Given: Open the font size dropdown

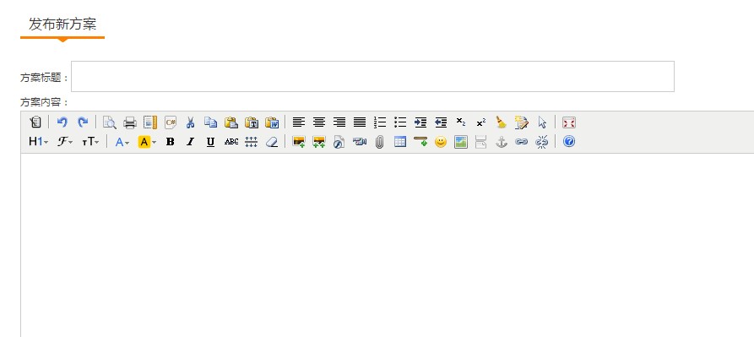Looking at the screenshot, I should click(x=90, y=142).
